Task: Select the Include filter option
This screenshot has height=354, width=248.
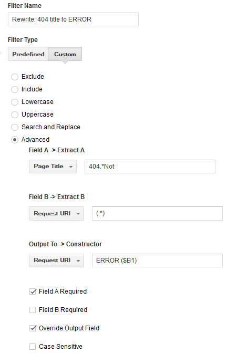Action: coord(15,90)
